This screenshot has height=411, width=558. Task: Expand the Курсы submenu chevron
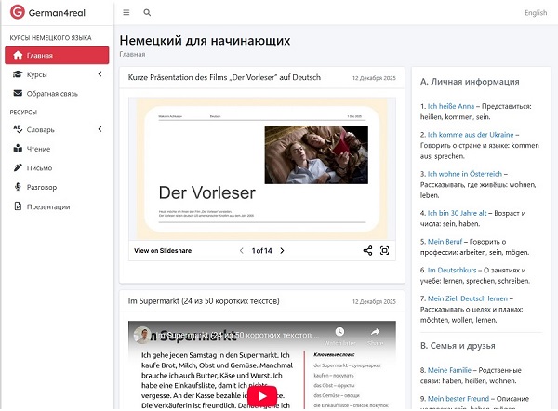[100, 74]
